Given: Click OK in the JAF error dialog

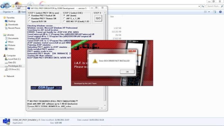Looking at the screenshot, I should click(x=127, y=72).
